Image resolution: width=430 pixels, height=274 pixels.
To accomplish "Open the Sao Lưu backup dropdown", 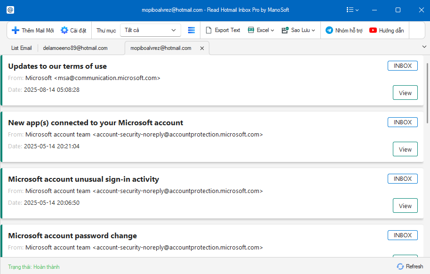I will click(x=298, y=30).
